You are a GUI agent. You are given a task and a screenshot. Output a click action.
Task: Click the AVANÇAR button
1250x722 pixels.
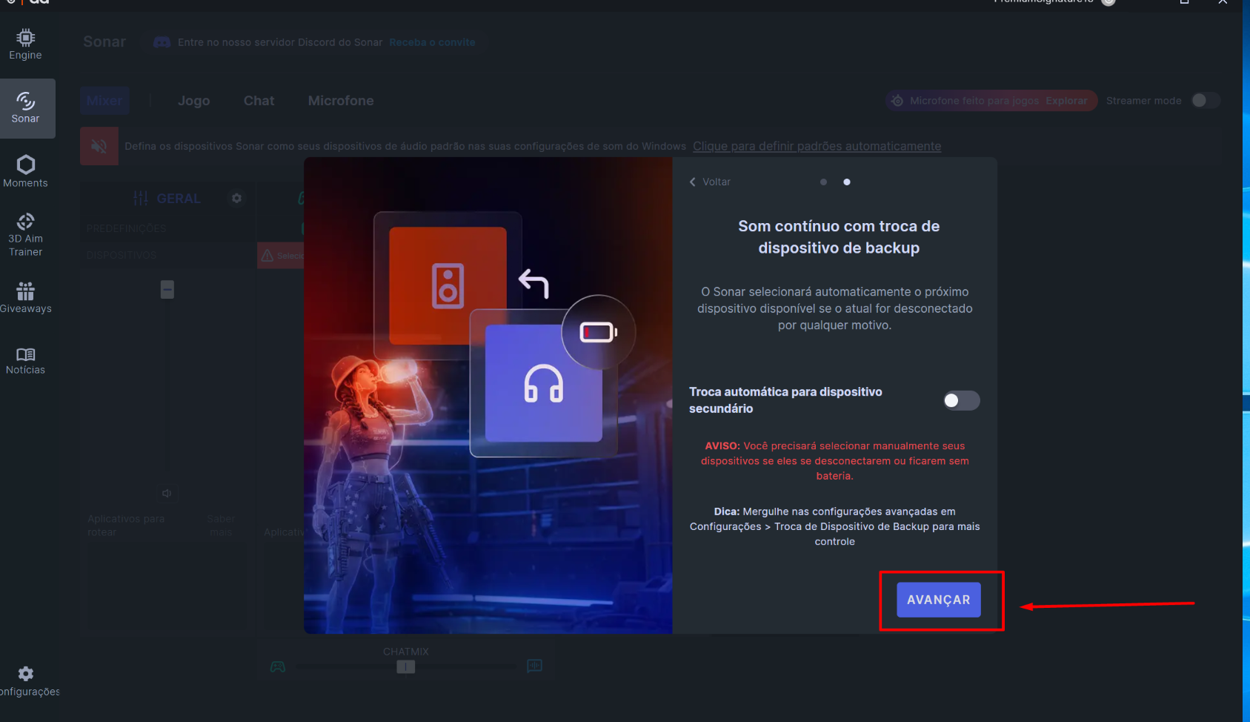[x=939, y=600]
